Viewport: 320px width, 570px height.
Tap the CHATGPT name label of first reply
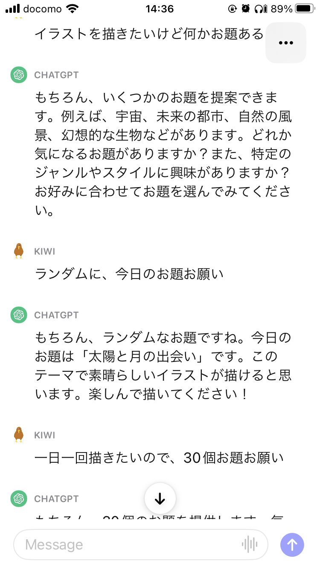[x=56, y=75]
